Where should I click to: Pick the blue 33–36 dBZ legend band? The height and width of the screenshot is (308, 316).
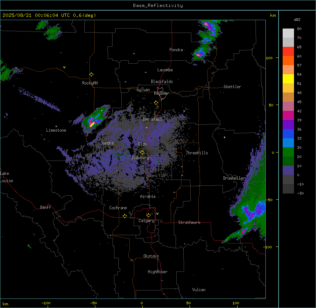288,134
